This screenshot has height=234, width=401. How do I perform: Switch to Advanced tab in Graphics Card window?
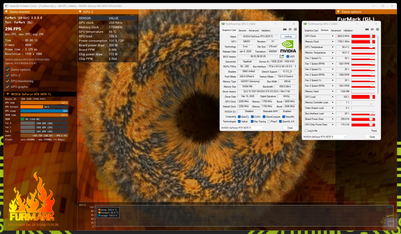[x=254, y=30]
